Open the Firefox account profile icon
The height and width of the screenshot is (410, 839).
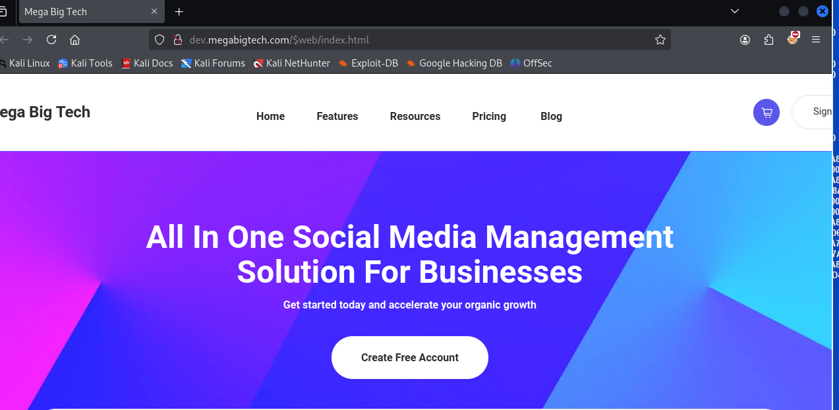[745, 40]
